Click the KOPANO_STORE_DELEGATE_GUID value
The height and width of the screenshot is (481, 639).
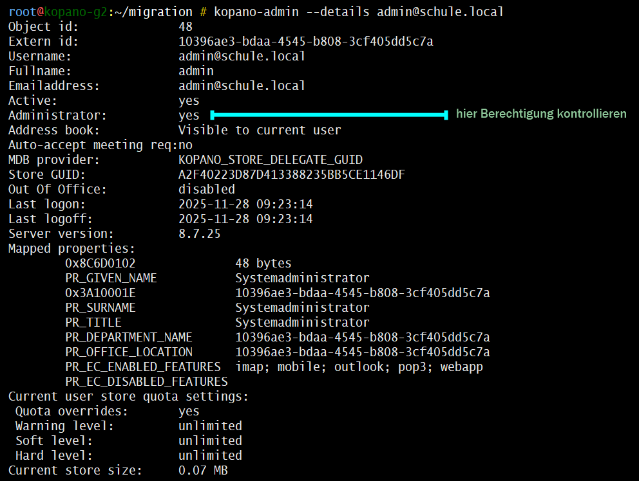tap(271, 160)
